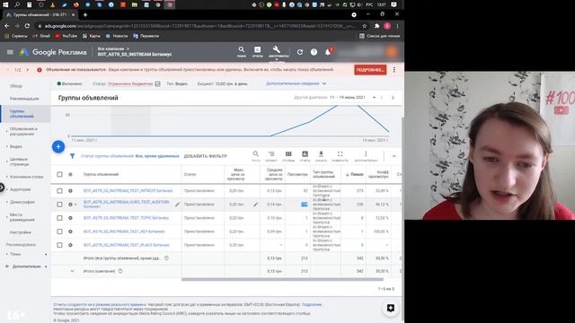Click ДОБАВИТЬ ФИЛЬТР
This screenshot has height=323, width=575.
coord(206,156)
